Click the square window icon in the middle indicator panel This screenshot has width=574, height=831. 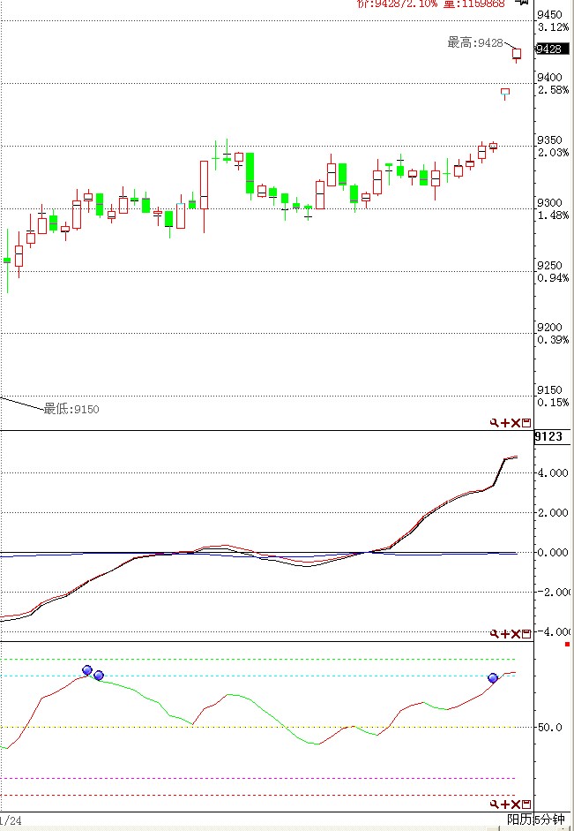526,634
